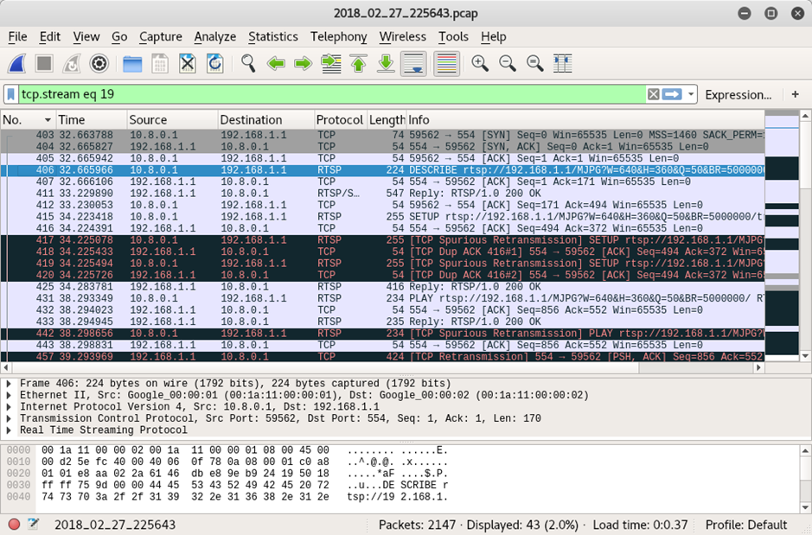Open the Statistics menu
Viewport: 812px width, 535px height.
tap(272, 36)
